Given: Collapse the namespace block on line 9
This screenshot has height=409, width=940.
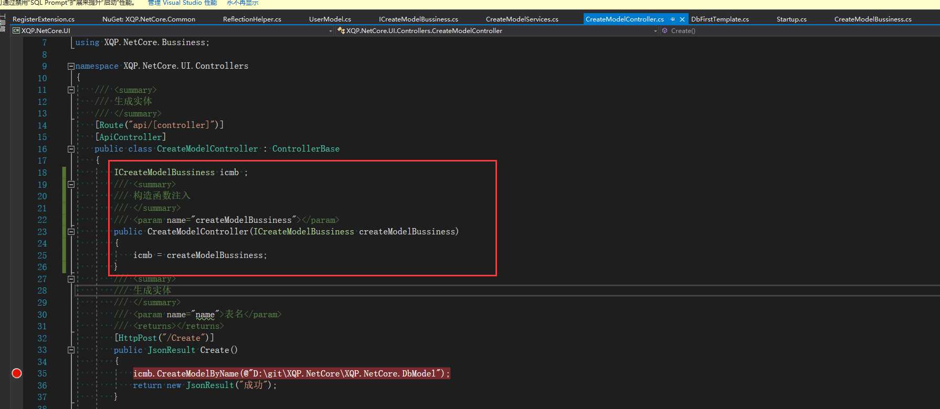Looking at the screenshot, I should coord(71,66).
